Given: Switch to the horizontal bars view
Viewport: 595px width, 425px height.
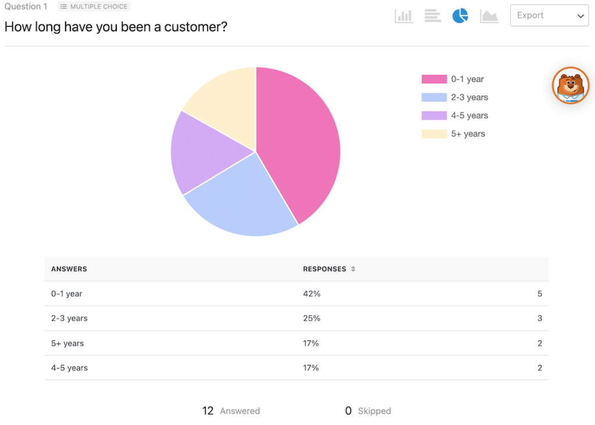Looking at the screenshot, I should click(x=432, y=16).
